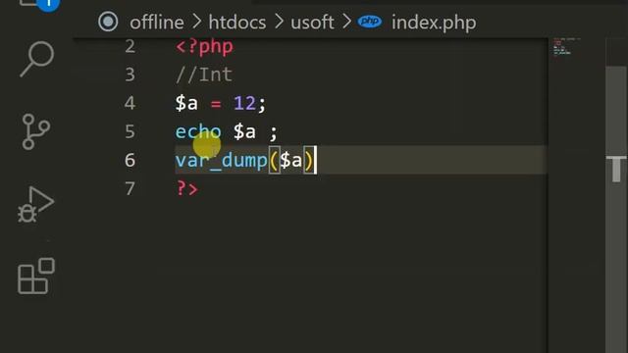
Task: Click the circle icon before 'offline'
Action: click(108, 22)
